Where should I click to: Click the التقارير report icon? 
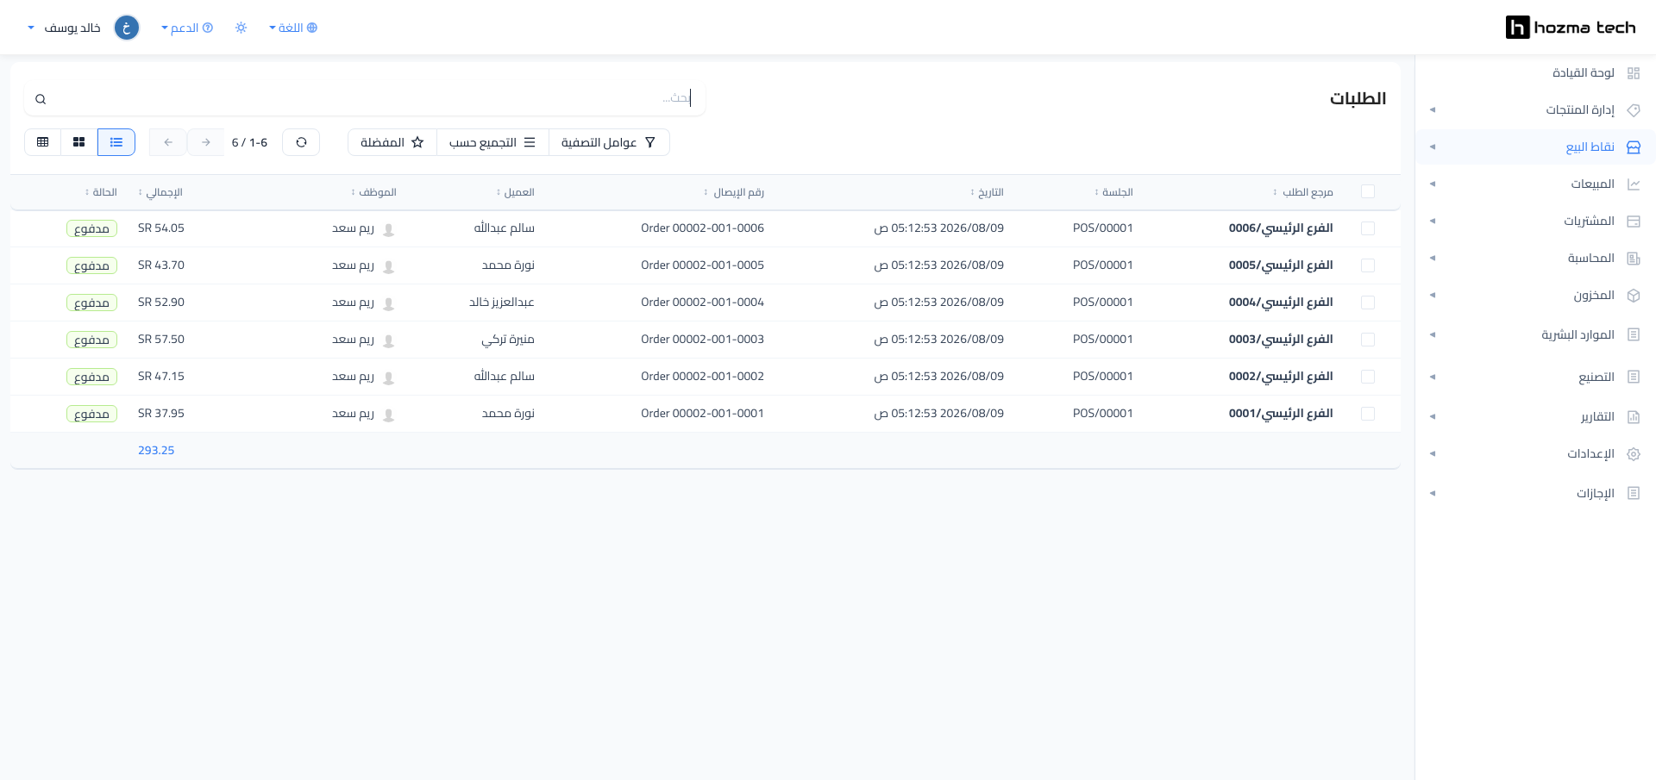coord(1633,417)
